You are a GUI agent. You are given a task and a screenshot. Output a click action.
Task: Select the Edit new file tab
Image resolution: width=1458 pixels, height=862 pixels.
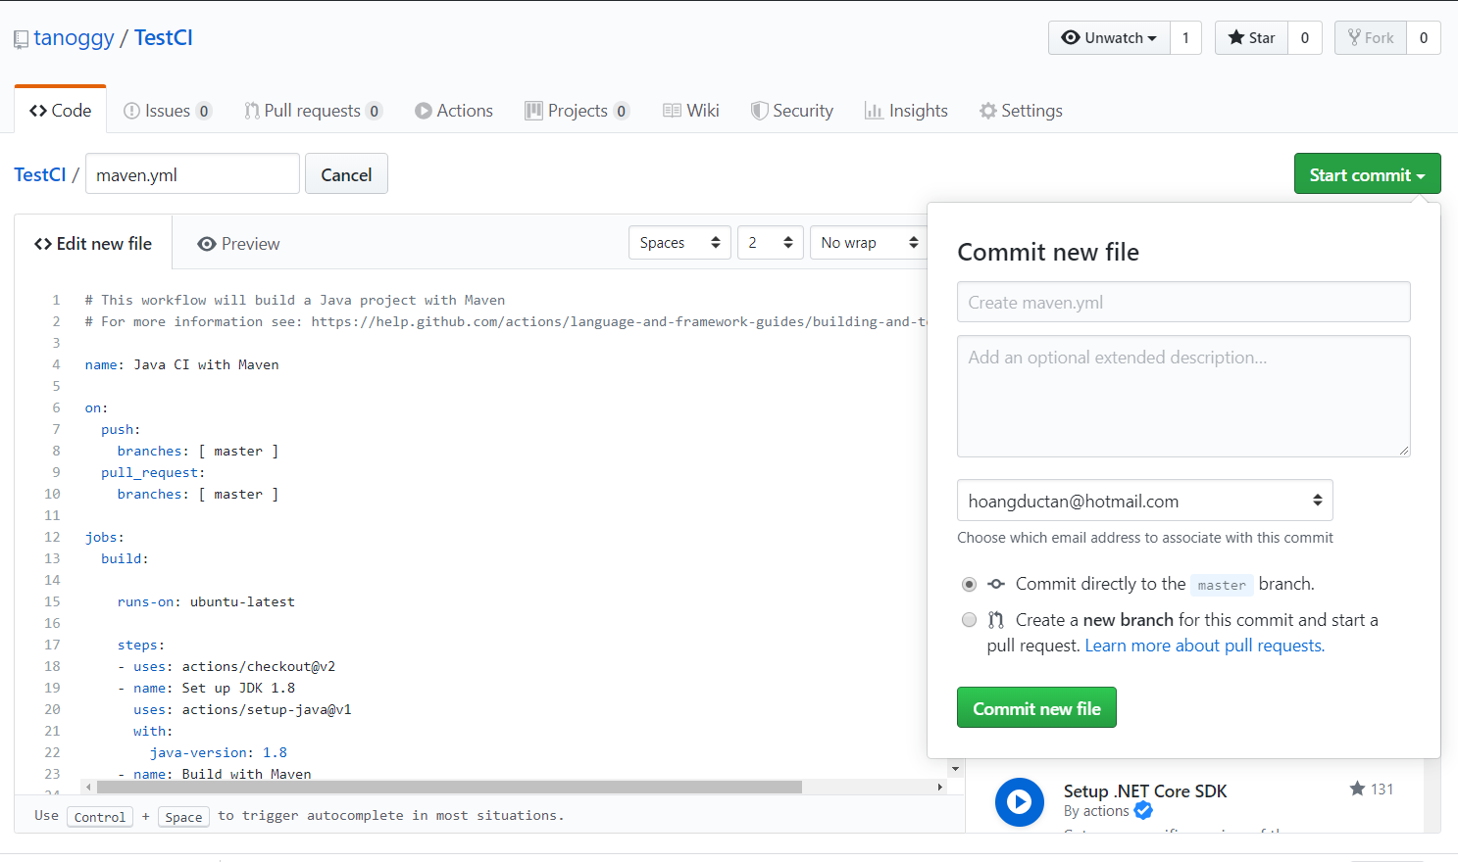(93, 244)
